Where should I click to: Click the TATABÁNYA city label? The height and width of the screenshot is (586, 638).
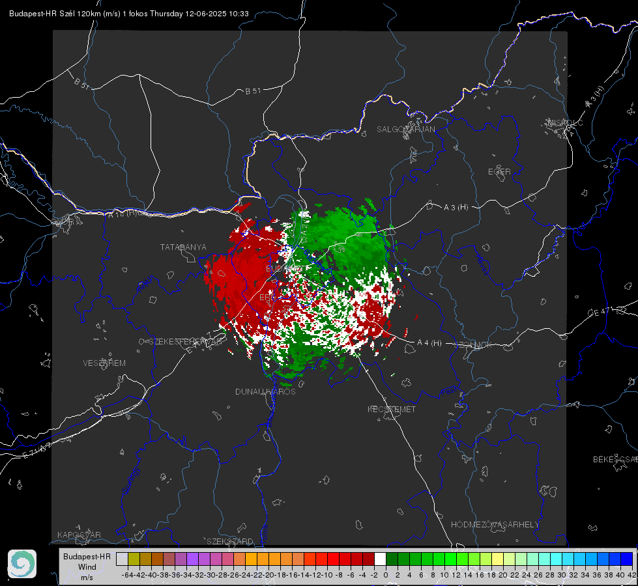(183, 247)
